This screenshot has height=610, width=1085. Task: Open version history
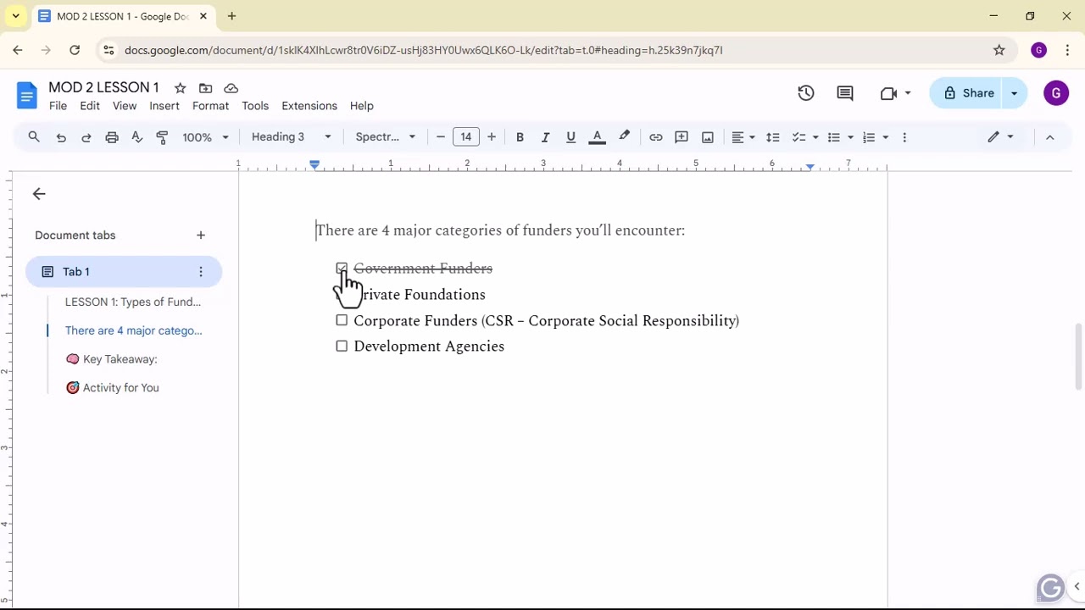click(806, 93)
